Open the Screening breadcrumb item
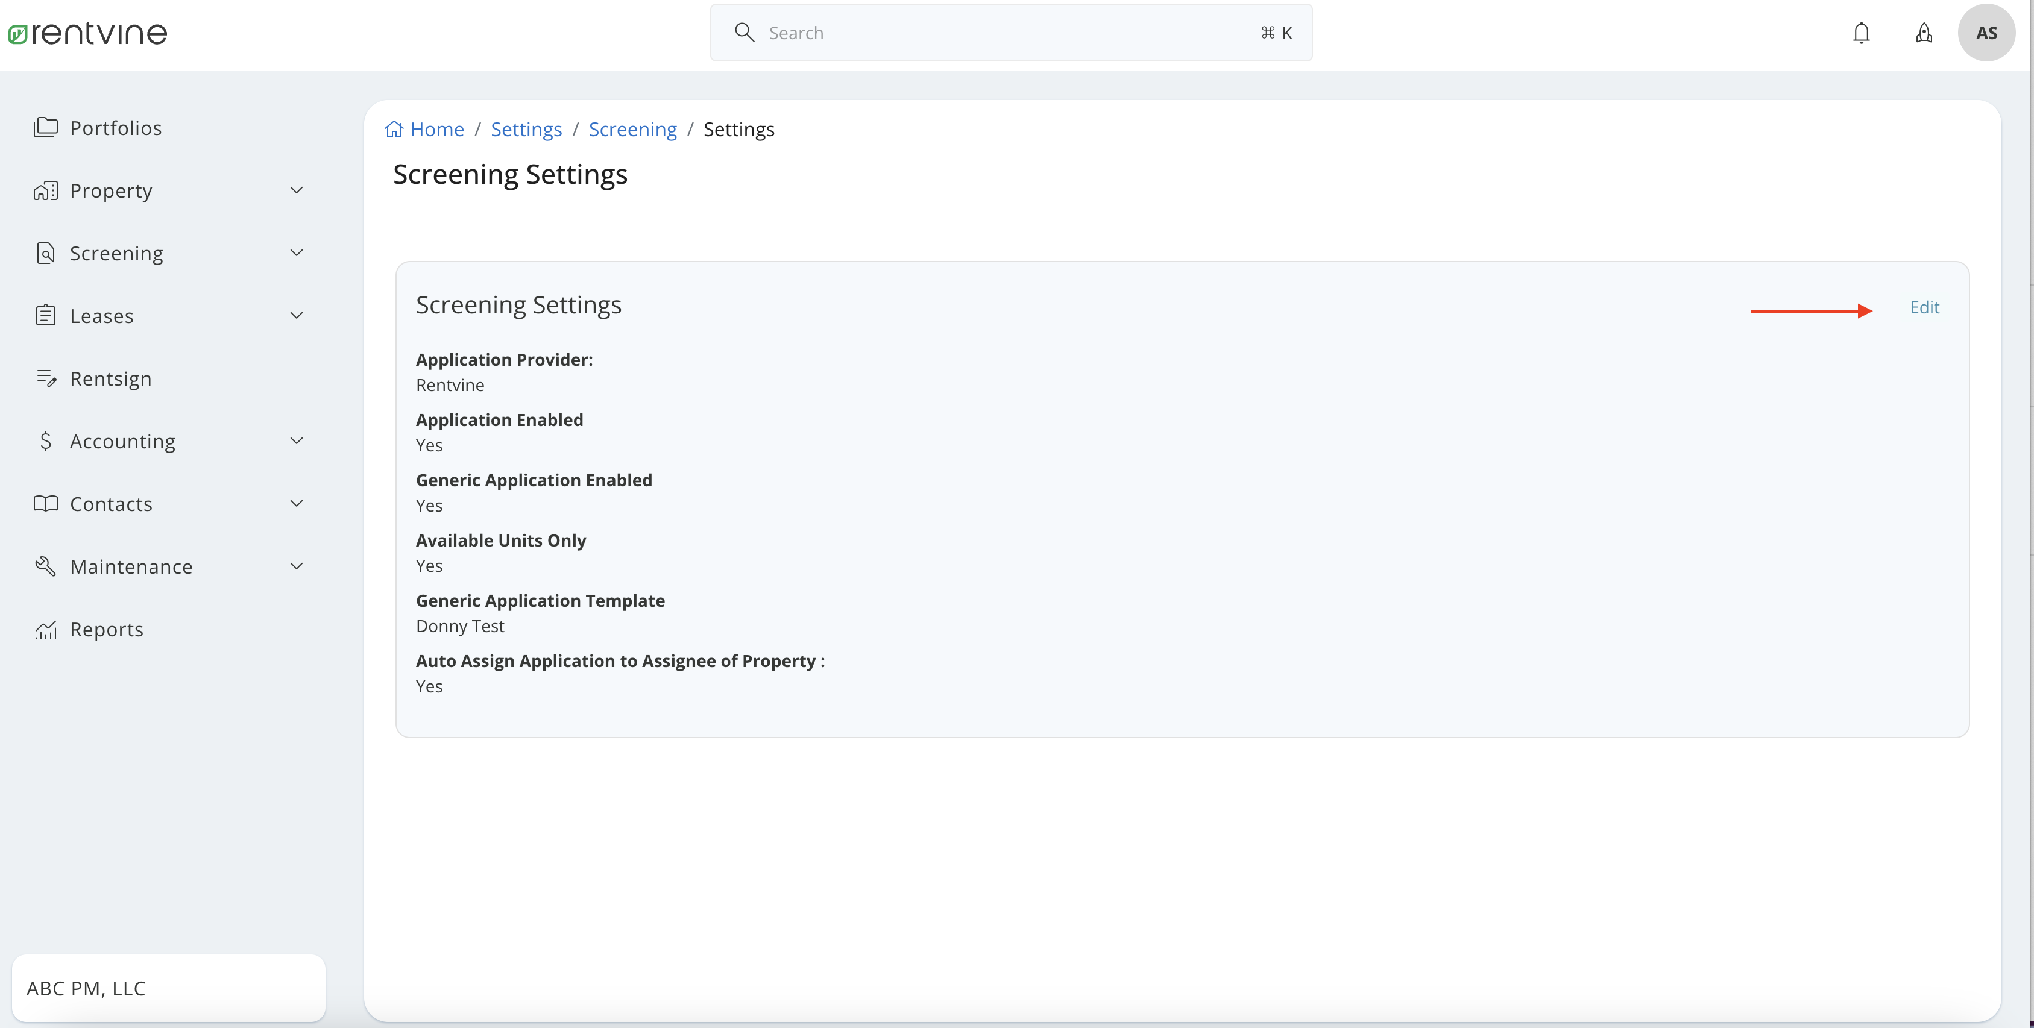The width and height of the screenshot is (2034, 1028). tap(632, 128)
